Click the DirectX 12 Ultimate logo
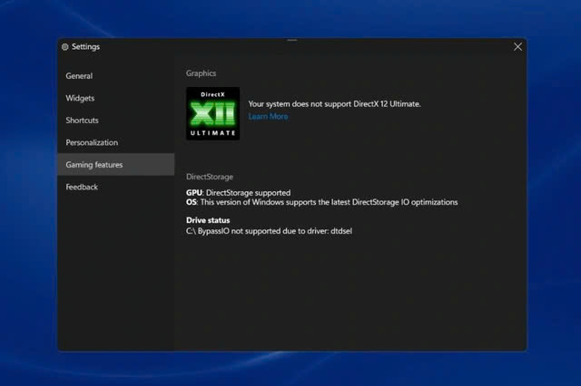This screenshot has height=386, width=581. (212, 113)
